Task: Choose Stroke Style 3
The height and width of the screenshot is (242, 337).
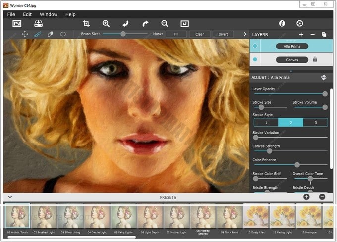Action: [x=316, y=123]
